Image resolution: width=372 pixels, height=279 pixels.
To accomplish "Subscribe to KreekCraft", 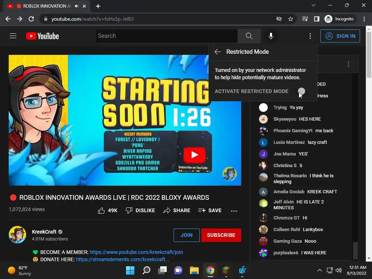I will pyautogui.click(x=221, y=235).
